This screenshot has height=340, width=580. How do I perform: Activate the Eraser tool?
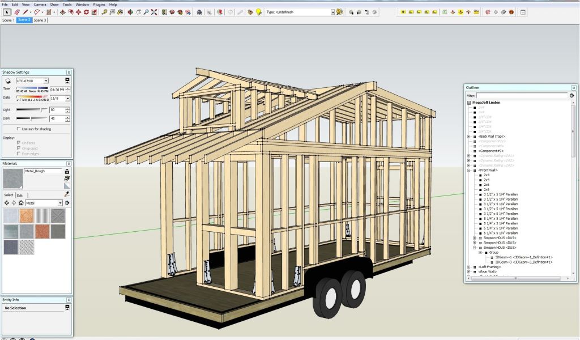tap(17, 12)
